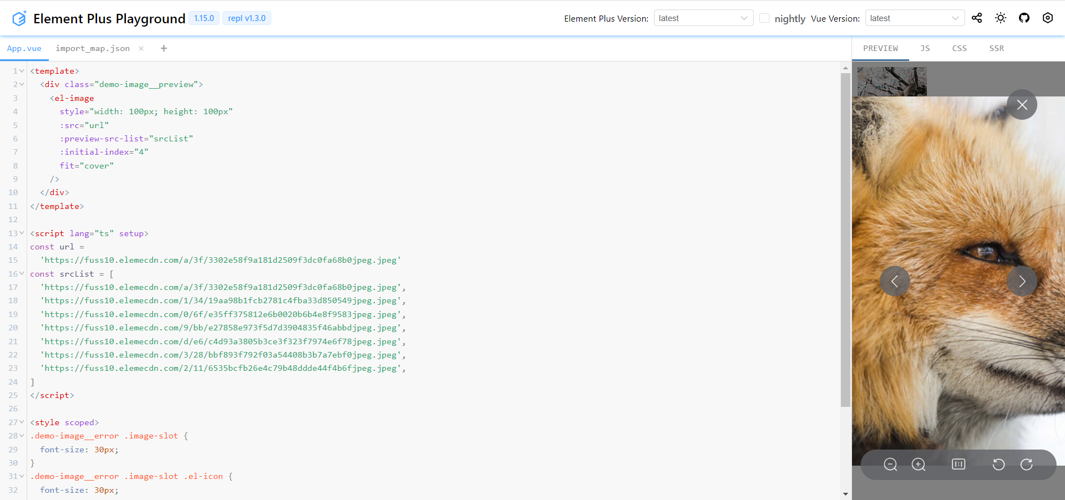Show previous image in viewer
This screenshot has height=500, width=1065.
895,281
